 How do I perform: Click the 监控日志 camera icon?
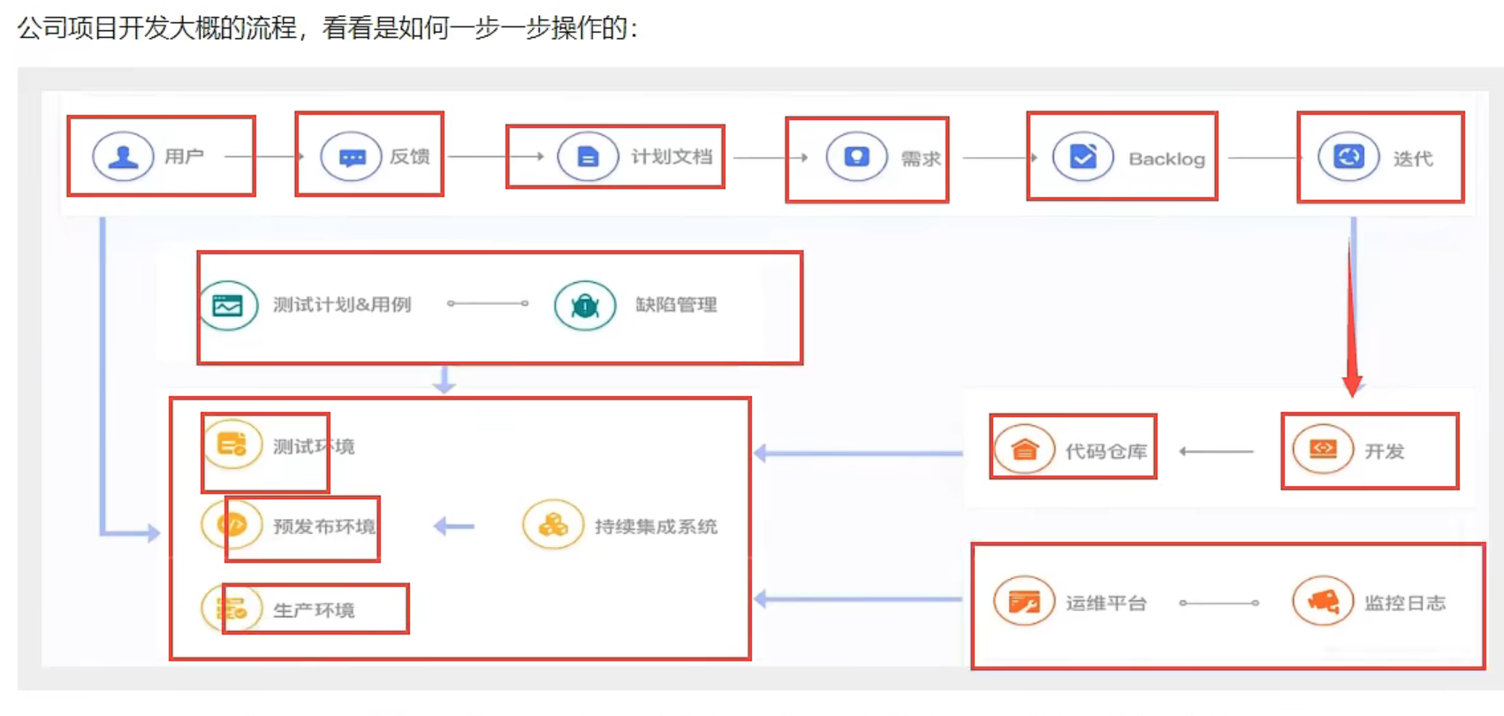pos(1323,601)
